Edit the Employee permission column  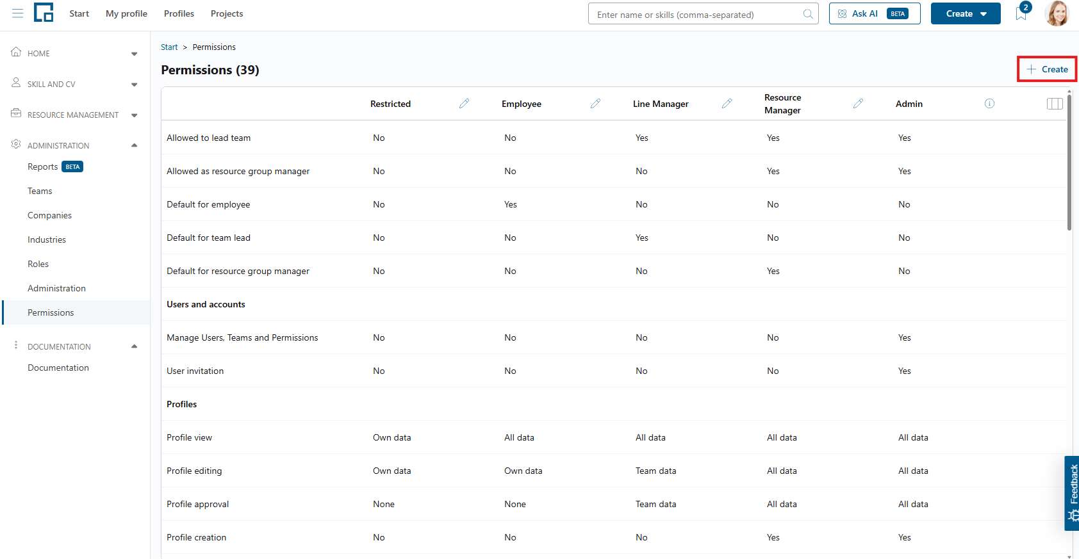[595, 104]
